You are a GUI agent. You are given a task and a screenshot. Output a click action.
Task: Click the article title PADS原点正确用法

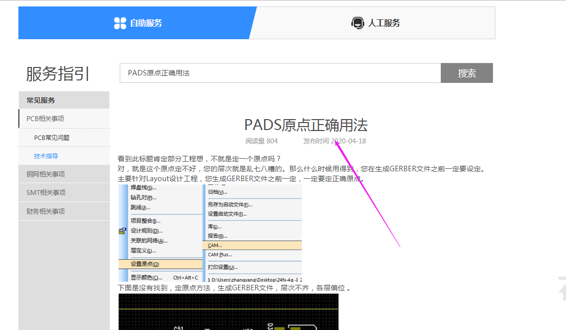(306, 125)
